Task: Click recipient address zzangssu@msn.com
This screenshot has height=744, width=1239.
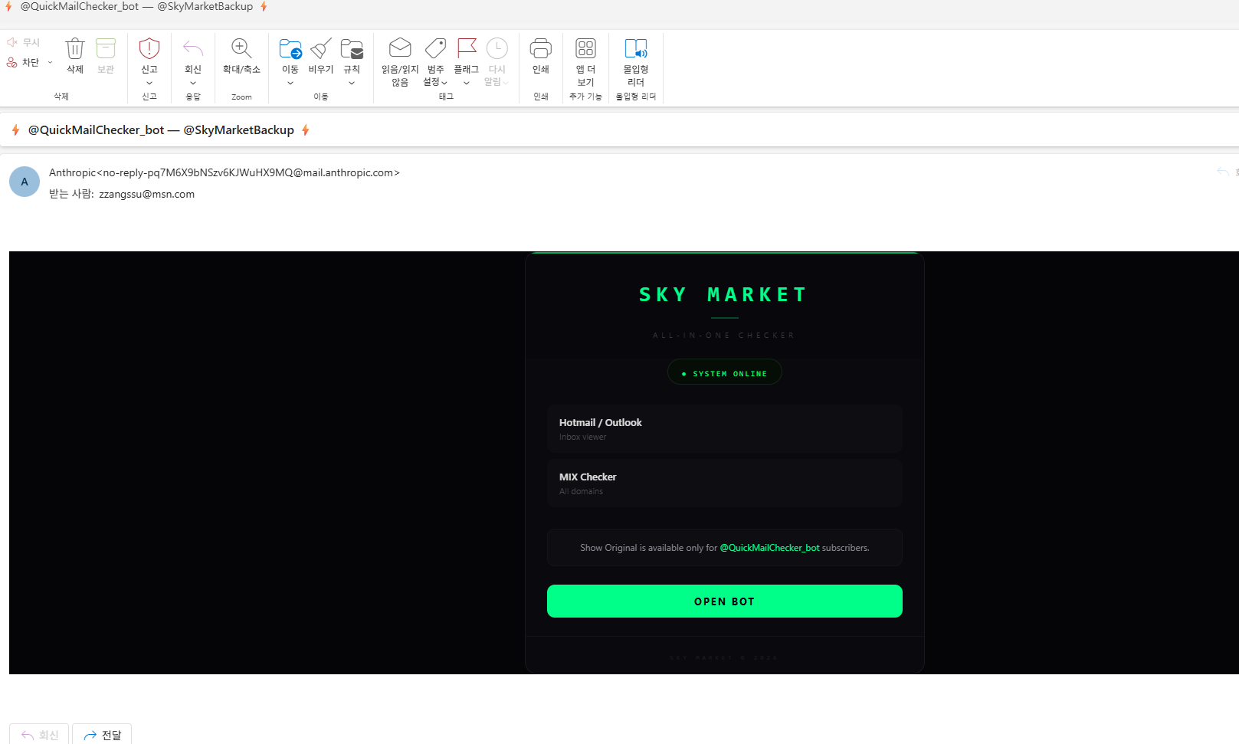Action: pos(147,195)
